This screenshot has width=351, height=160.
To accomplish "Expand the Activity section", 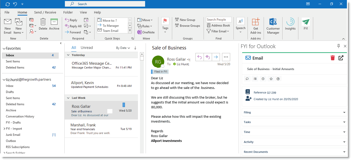I will coord(294,142).
